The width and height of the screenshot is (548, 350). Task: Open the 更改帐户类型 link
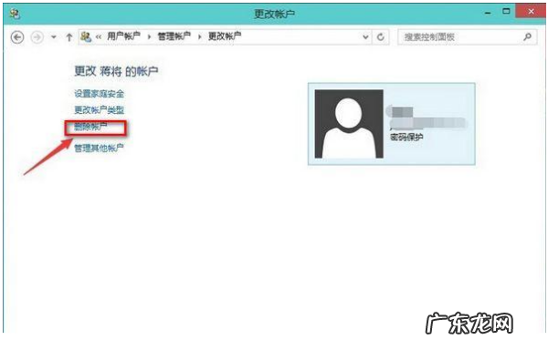[100, 110]
